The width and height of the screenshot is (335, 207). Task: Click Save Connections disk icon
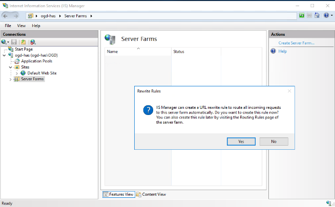pos(14,42)
